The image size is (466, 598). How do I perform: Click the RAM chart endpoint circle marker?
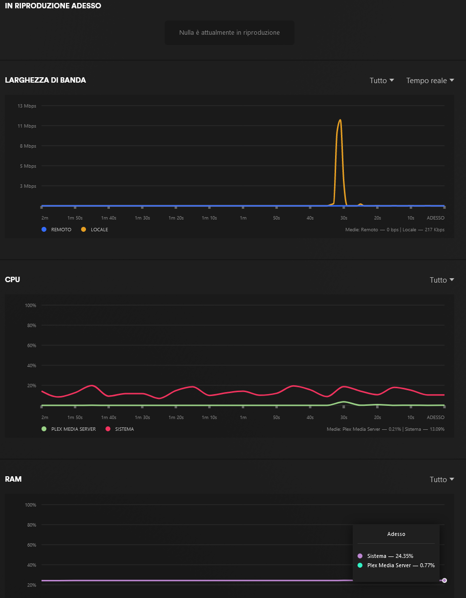click(x=444, y=580)
